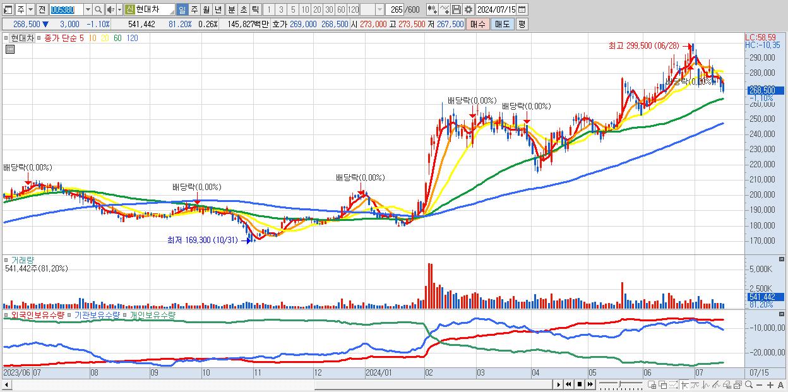Click the 매수 buy button

pos(478,24)
